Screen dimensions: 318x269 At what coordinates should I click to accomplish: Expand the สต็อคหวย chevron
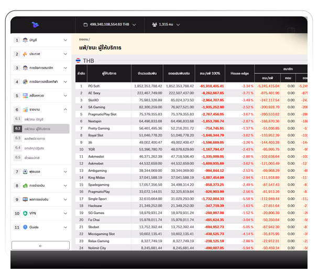[x=65, y=95]
